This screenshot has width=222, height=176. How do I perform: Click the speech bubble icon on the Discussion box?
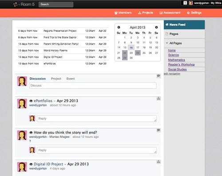[x=159, y=76]
